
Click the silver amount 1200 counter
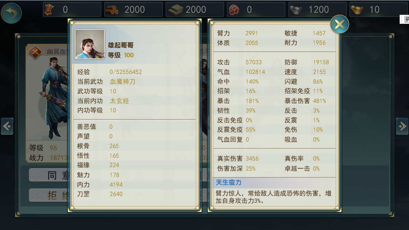click(x=318, y=10)
